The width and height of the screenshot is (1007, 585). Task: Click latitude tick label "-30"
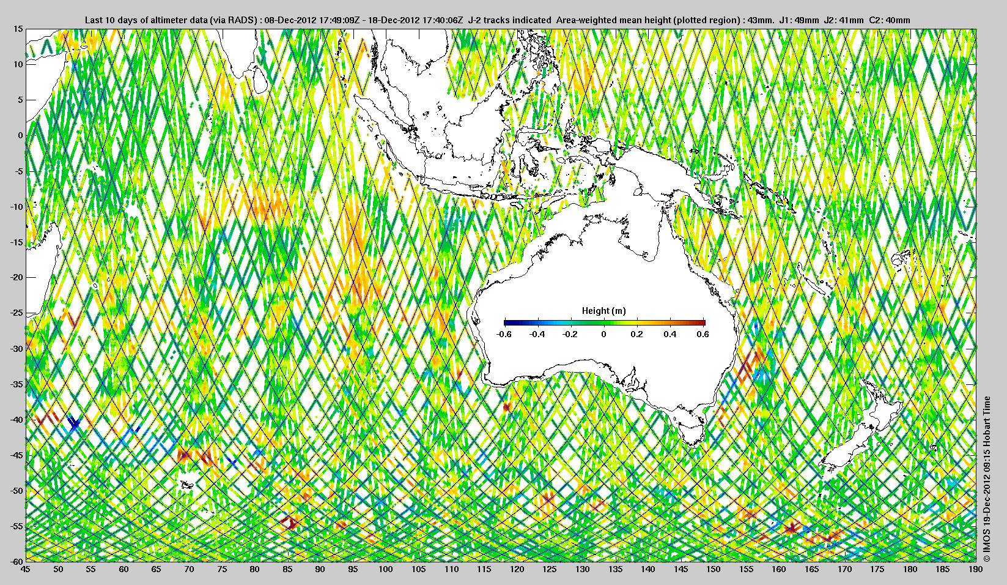click(17, 348)
